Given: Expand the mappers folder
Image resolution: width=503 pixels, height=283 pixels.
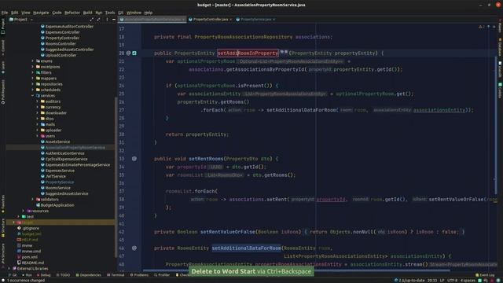Looking at the screenshot, I should 32,79.
